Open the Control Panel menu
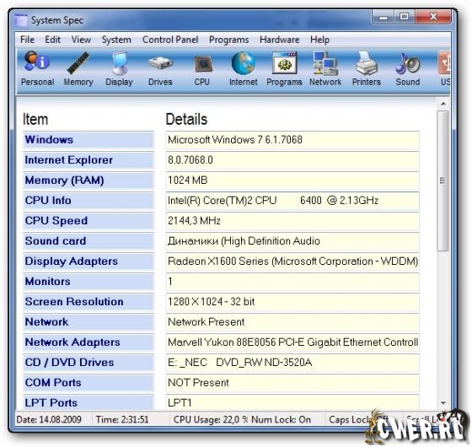 coord(170,40)
